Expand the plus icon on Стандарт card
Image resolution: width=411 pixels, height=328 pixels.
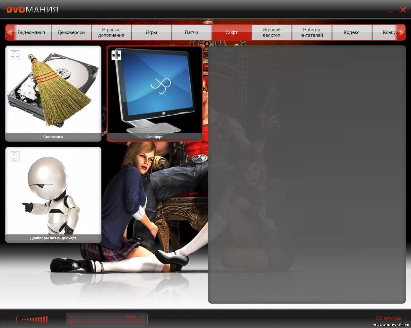pos(116,55)
